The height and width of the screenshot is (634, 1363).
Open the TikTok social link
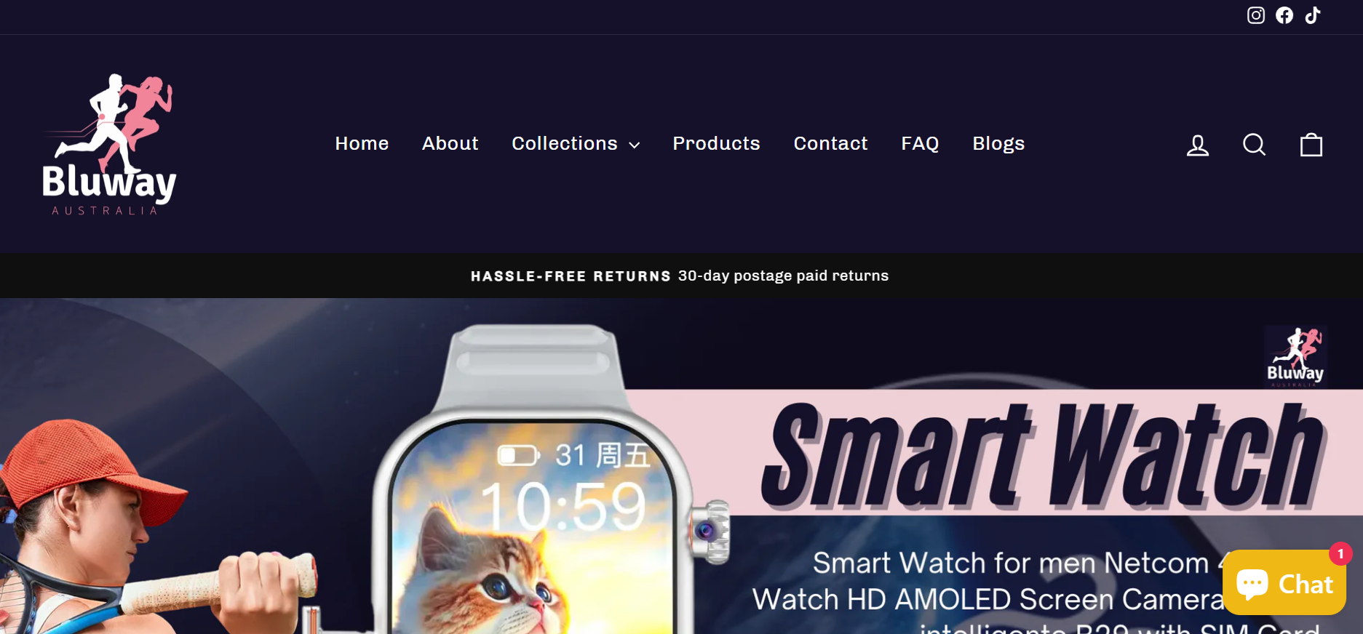tap(1313, 15)
